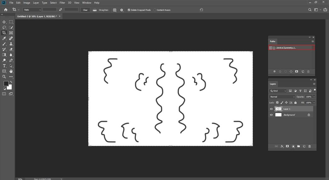Toggle lock image pixels brush icon
329x180 pixels.
pyautogui.click(x=282, y=103)
